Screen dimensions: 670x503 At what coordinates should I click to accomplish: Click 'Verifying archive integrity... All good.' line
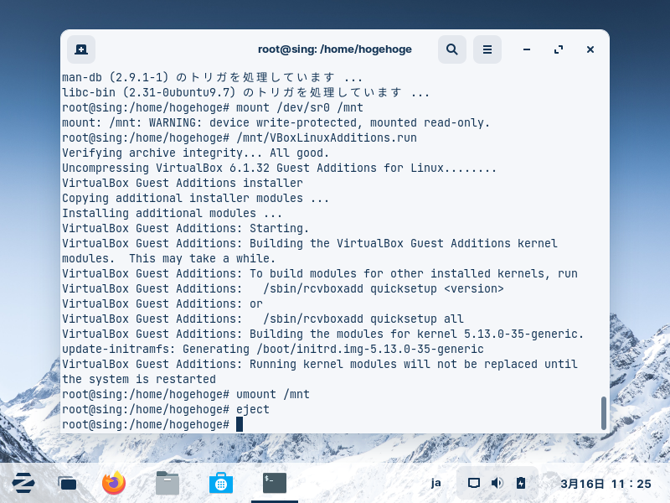196,153
